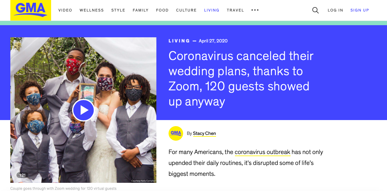
Task: Click the Courtesy Kelly Compton photo credit
Action: point(143,181)
